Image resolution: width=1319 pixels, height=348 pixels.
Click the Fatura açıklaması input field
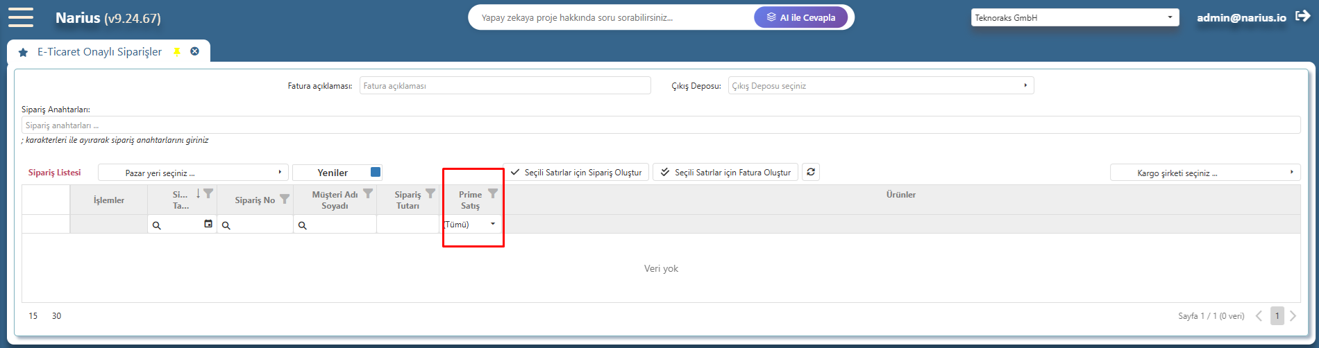pyautogui.click(x=505, y=85)
